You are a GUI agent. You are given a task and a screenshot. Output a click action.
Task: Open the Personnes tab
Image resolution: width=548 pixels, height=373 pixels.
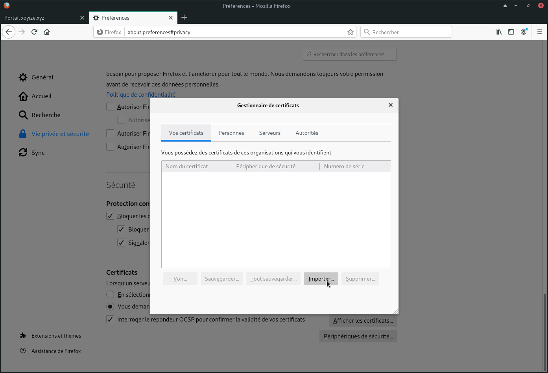231,133
